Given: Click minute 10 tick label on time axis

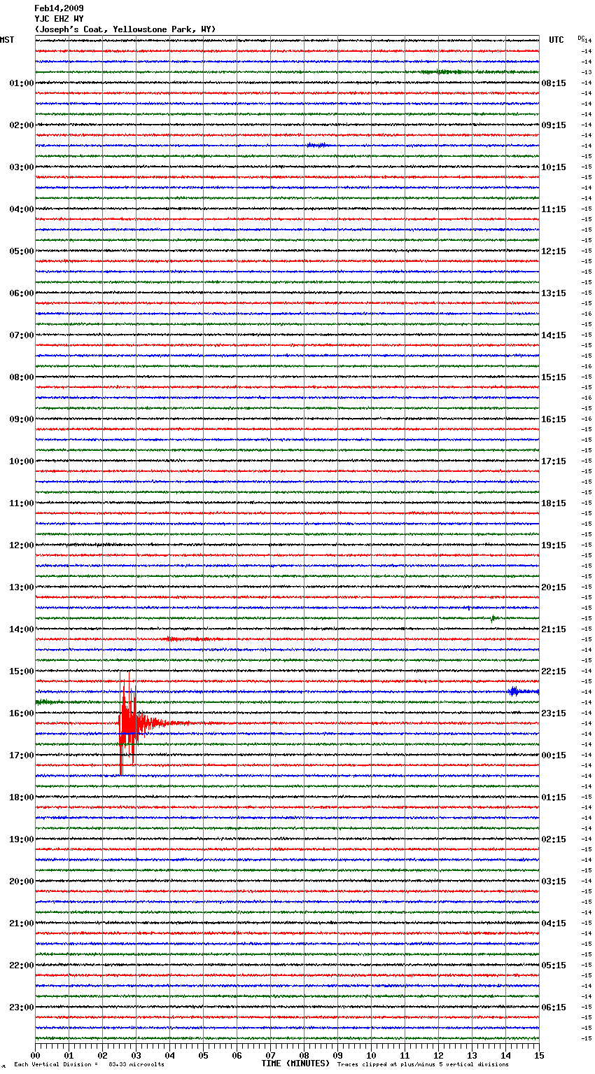Looking at the screenshot, I should coord(371,1055).
